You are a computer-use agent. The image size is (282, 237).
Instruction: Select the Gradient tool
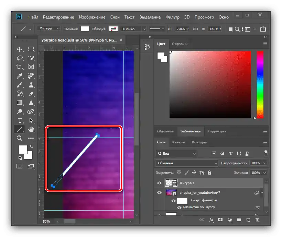[19, 103]
